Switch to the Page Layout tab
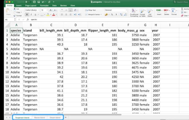Screen dimensions: 189x120 pyautogui.click(x=31, y=6)
